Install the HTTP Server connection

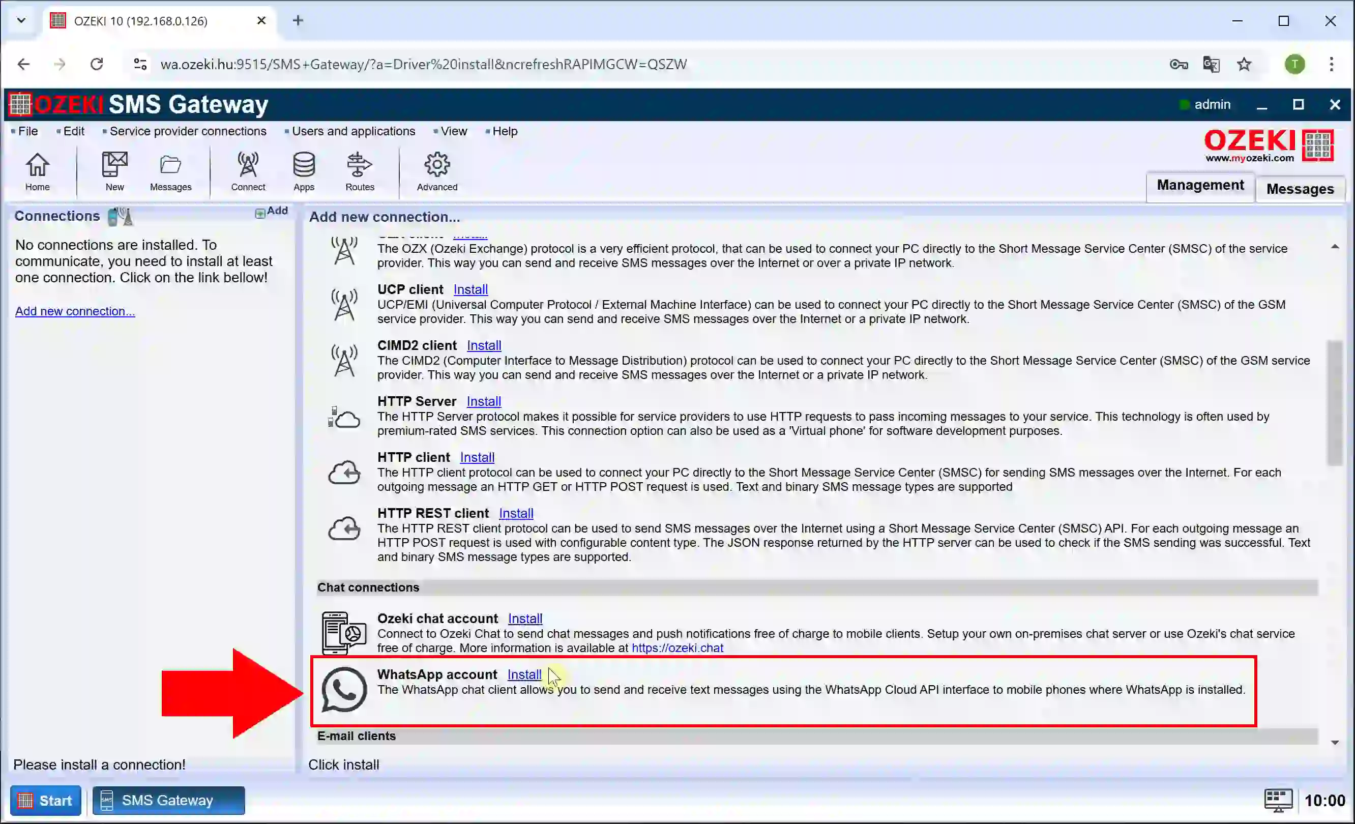pyautogui.click(x=484, y=401)
